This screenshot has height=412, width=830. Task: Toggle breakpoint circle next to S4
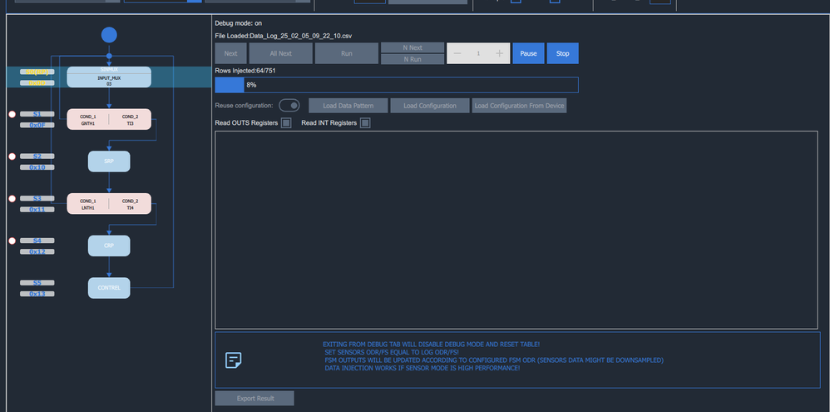coord(12,241)
